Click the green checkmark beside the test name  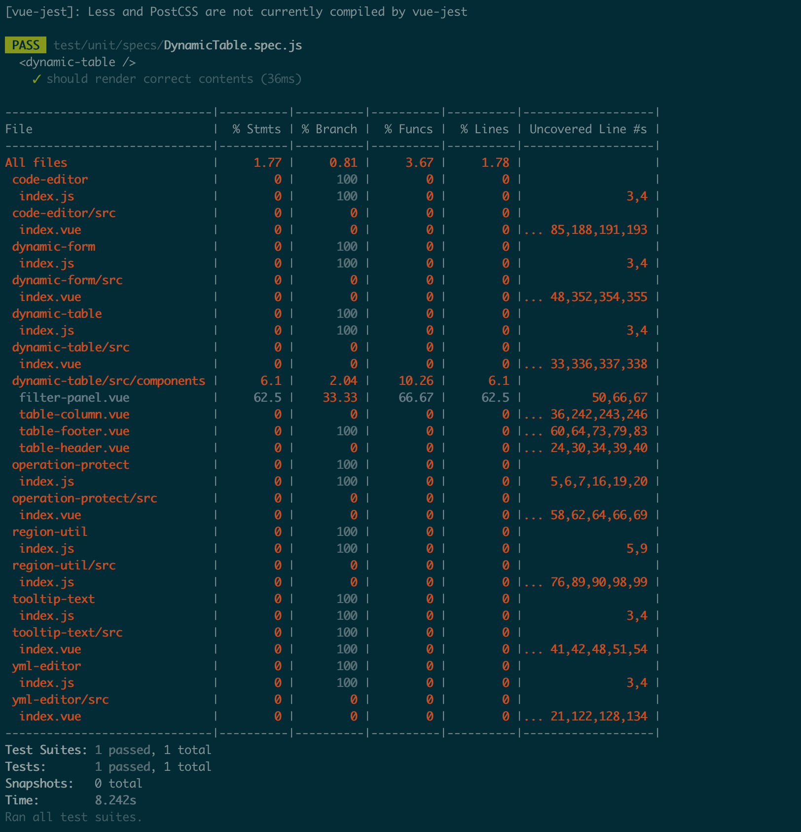pos(36,79)
